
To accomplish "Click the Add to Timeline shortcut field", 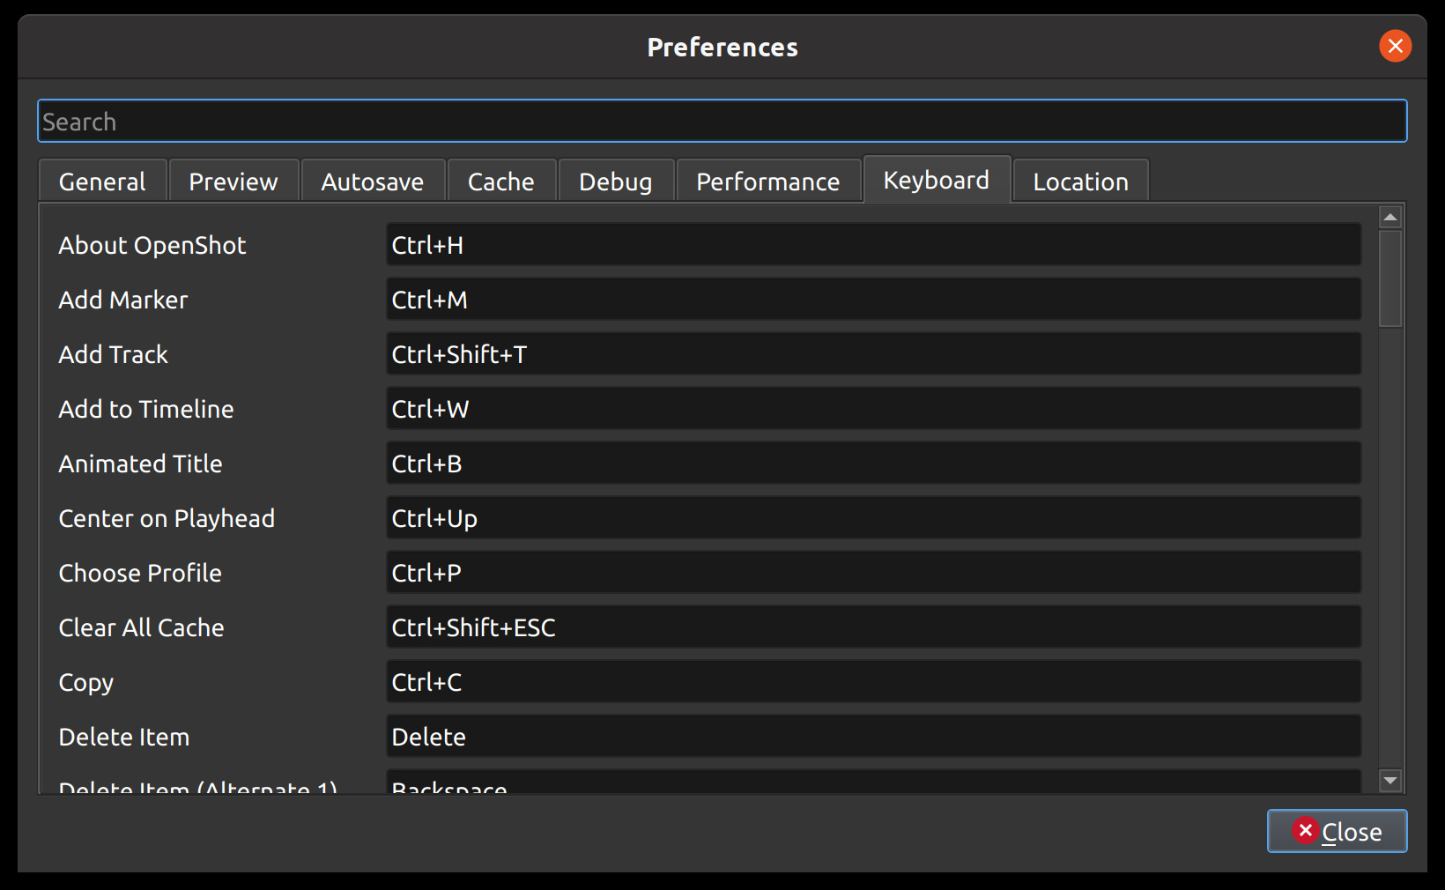I will 873,409.
